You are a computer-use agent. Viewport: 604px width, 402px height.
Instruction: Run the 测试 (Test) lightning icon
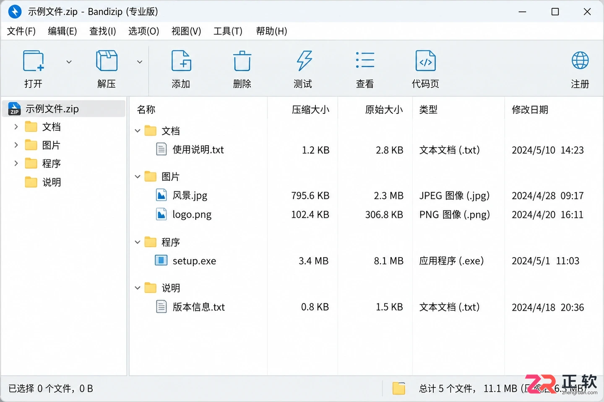point(304,61)
